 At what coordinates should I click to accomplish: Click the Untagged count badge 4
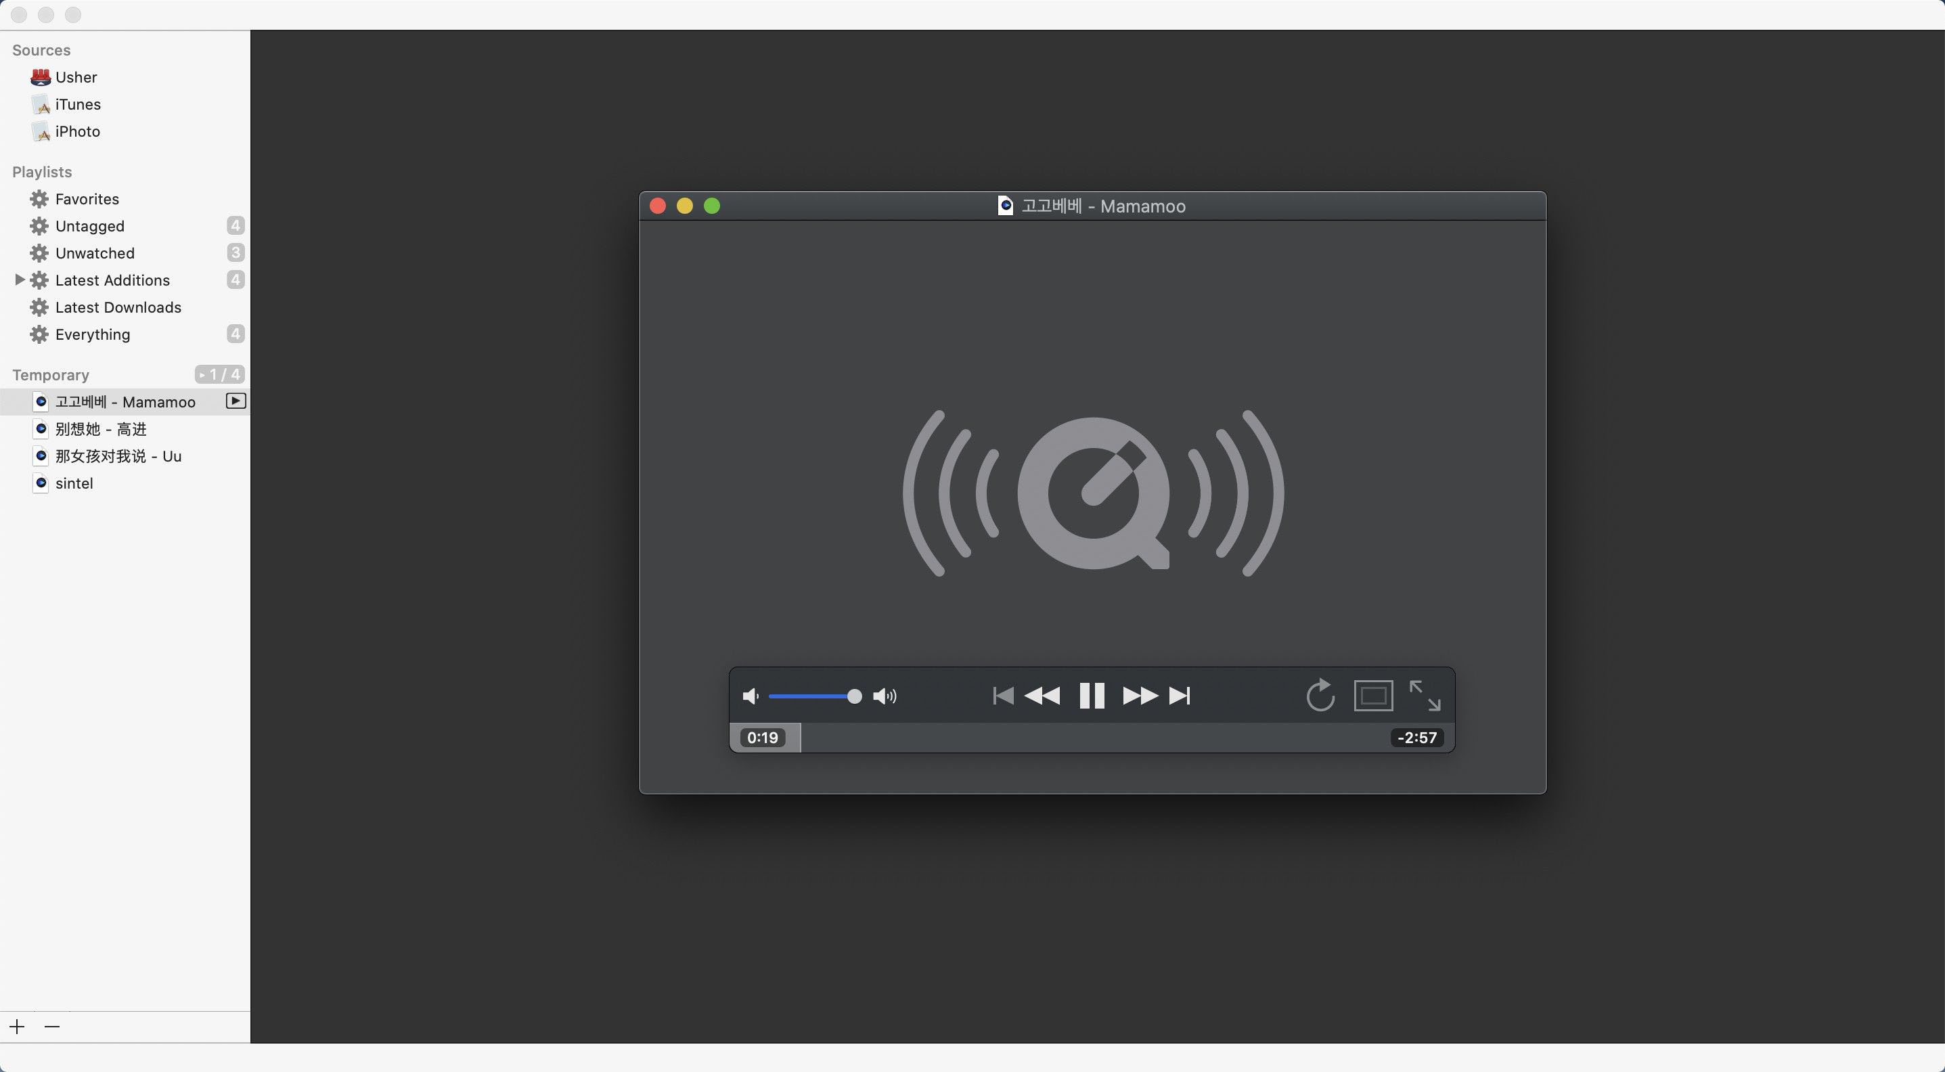236,226
